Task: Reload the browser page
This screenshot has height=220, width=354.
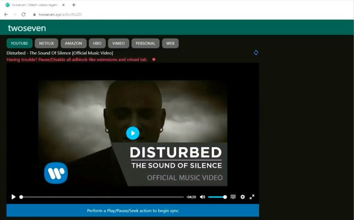Action: [x=24, y=14]
